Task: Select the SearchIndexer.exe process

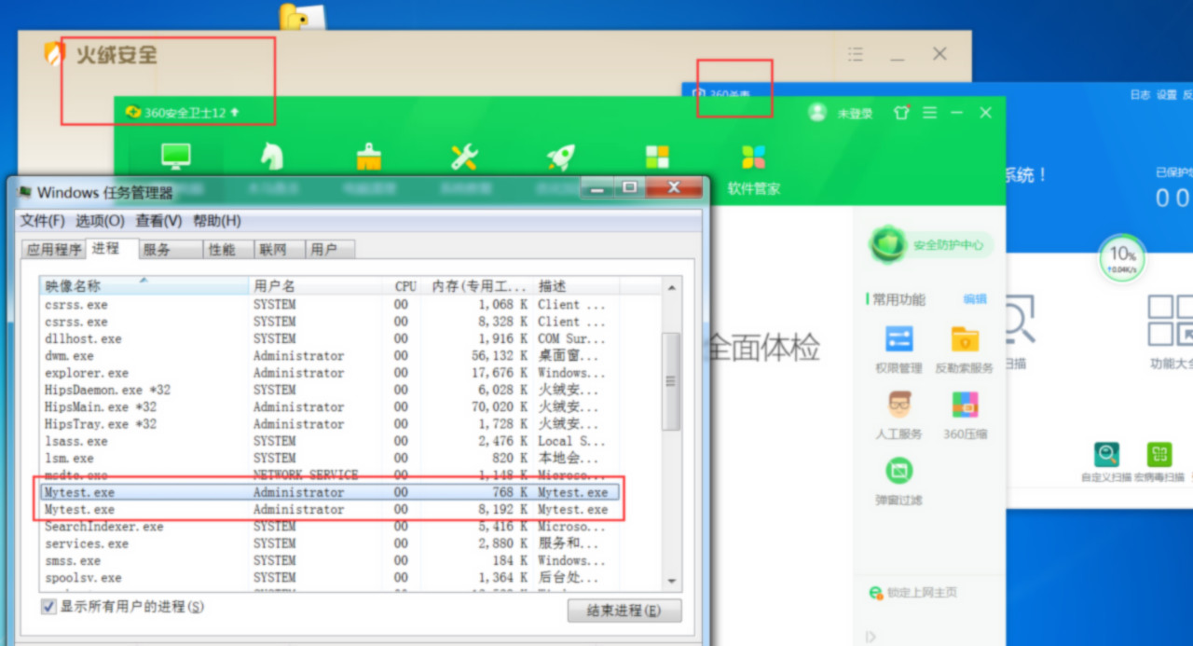Action: (x=331, y=527)
